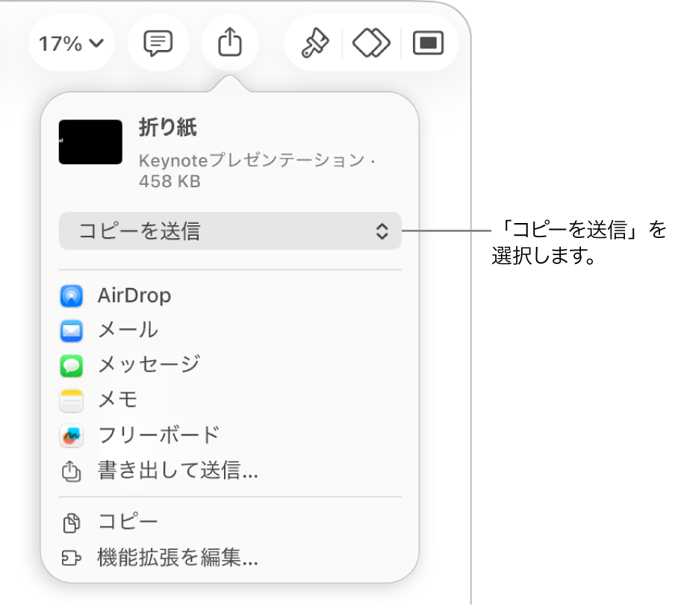Click the Share icon in the toolbar
Viewport: 675px width, 605px height.
pyautogui.click(x=229, y=43)
